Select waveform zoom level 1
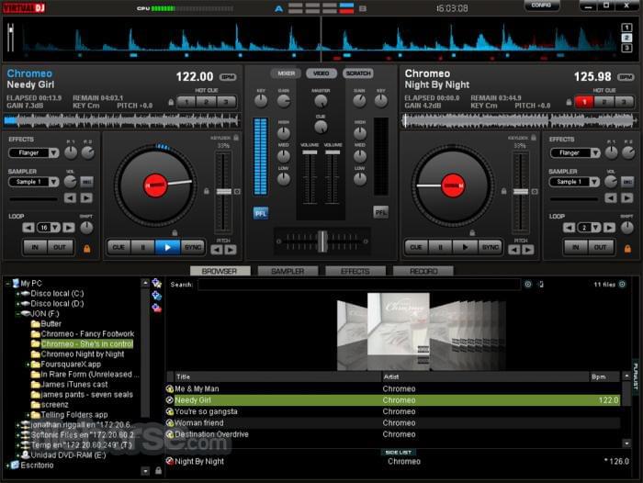Viewport: 643px width, 483px height. 626,28
